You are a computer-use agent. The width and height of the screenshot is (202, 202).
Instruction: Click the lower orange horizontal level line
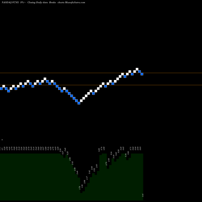pyautogui.click(x=101, y=85)
